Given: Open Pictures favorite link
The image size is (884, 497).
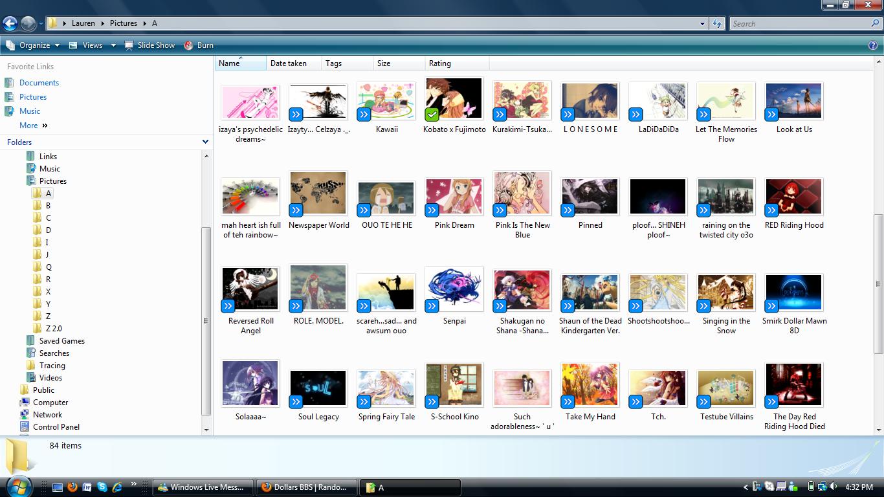Looking at the screenshot, I should click(x=33, y=97).
